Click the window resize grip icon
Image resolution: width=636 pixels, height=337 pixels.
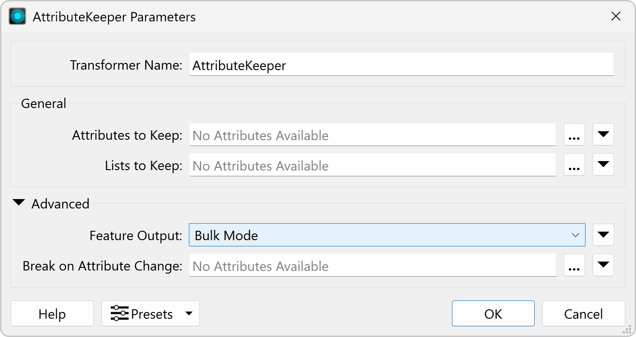pos(627,329)
